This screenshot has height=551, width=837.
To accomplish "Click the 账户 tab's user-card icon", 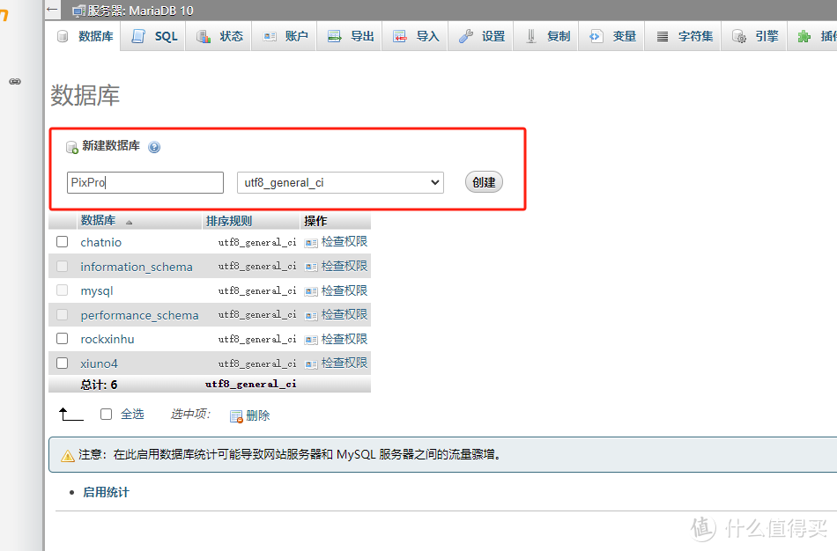I will [x=270, y=37].
